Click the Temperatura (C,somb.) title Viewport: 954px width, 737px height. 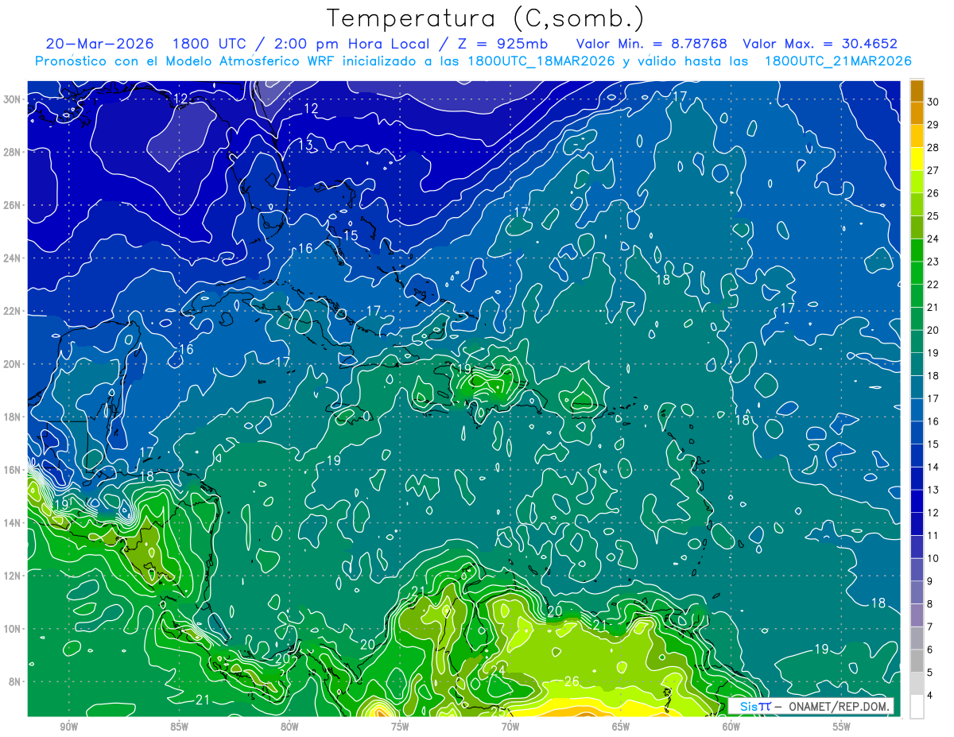486,18
